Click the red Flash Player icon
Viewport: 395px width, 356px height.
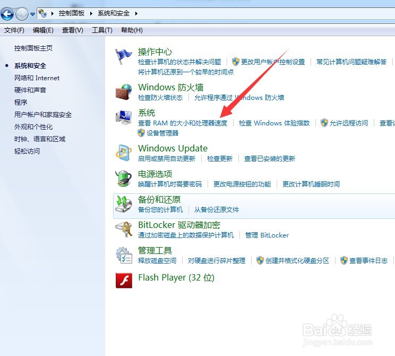[x=124, y=281]
